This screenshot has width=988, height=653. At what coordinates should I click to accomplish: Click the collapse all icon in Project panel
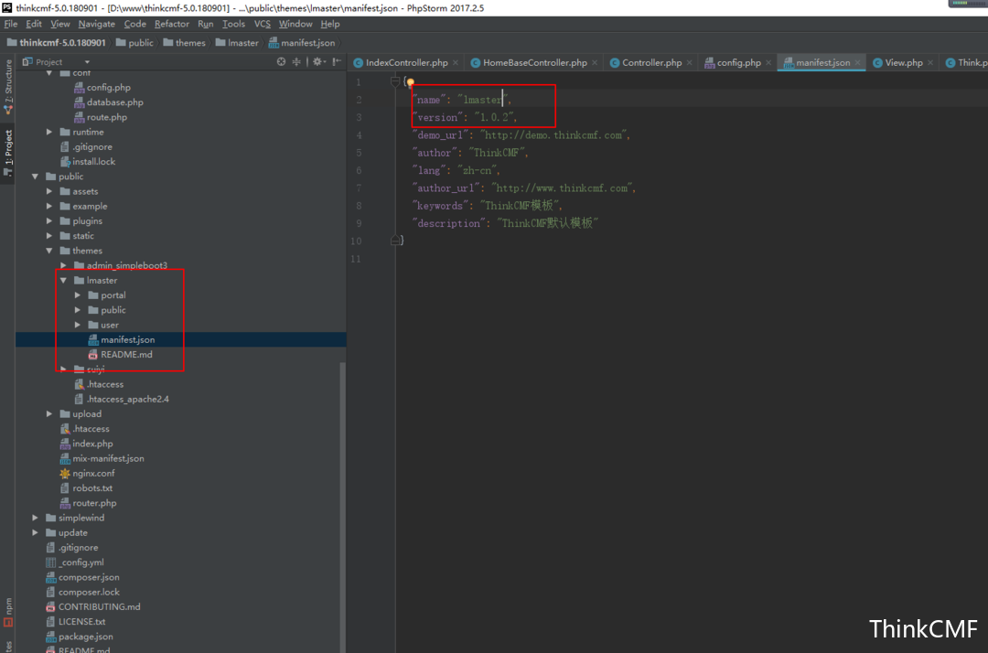click(296, 61)
